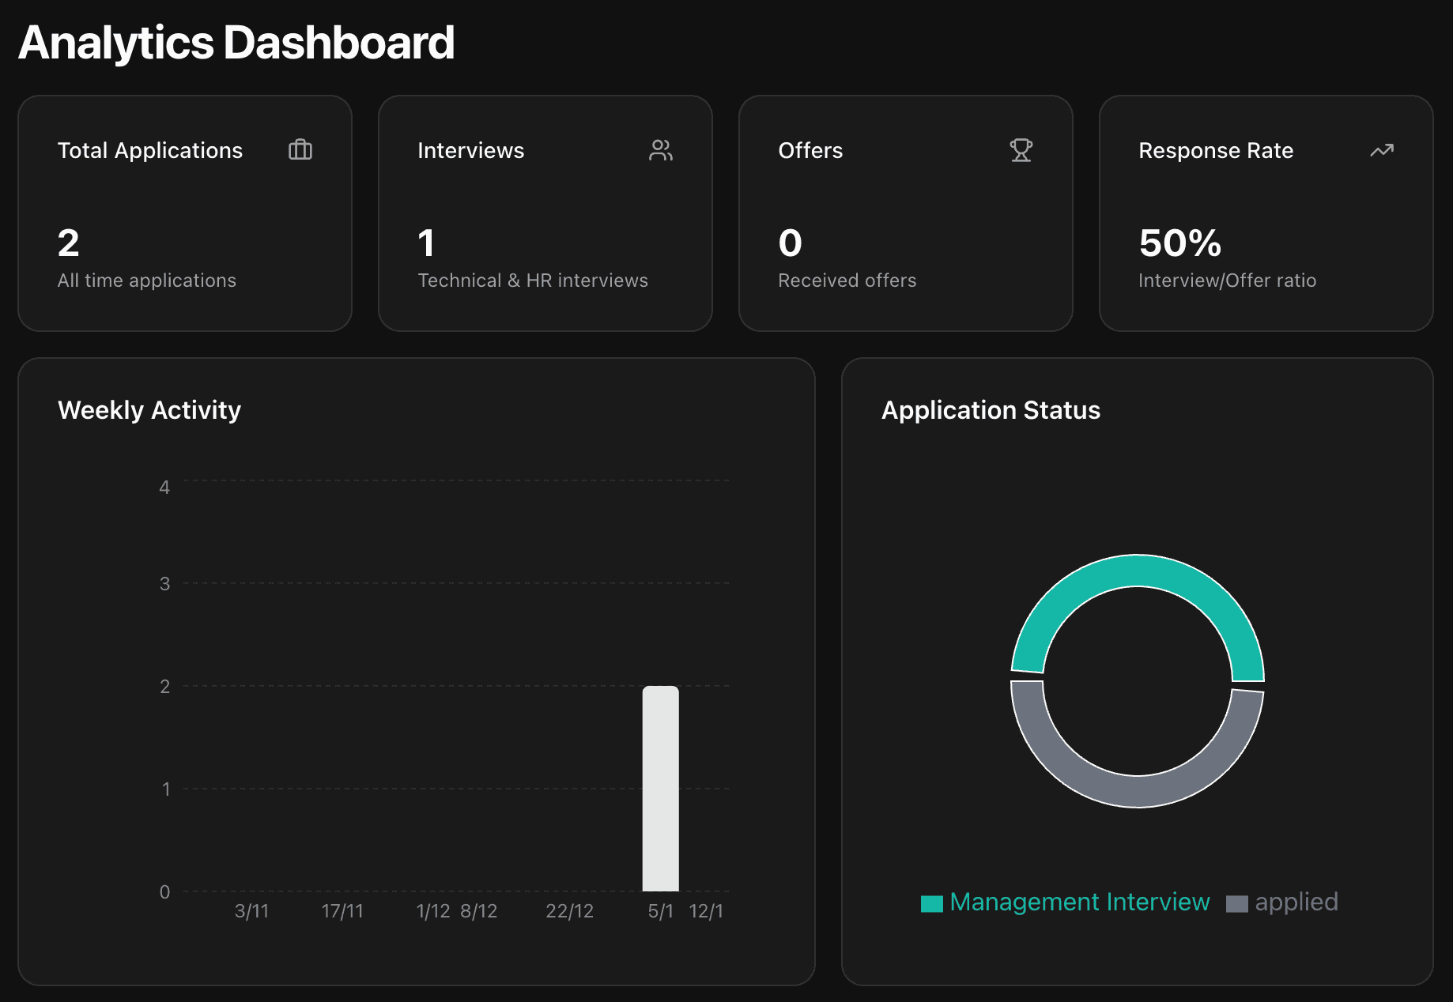1453x1002 pixels.
Task: Click the 3/11 axis label
Action: point(251,910)
